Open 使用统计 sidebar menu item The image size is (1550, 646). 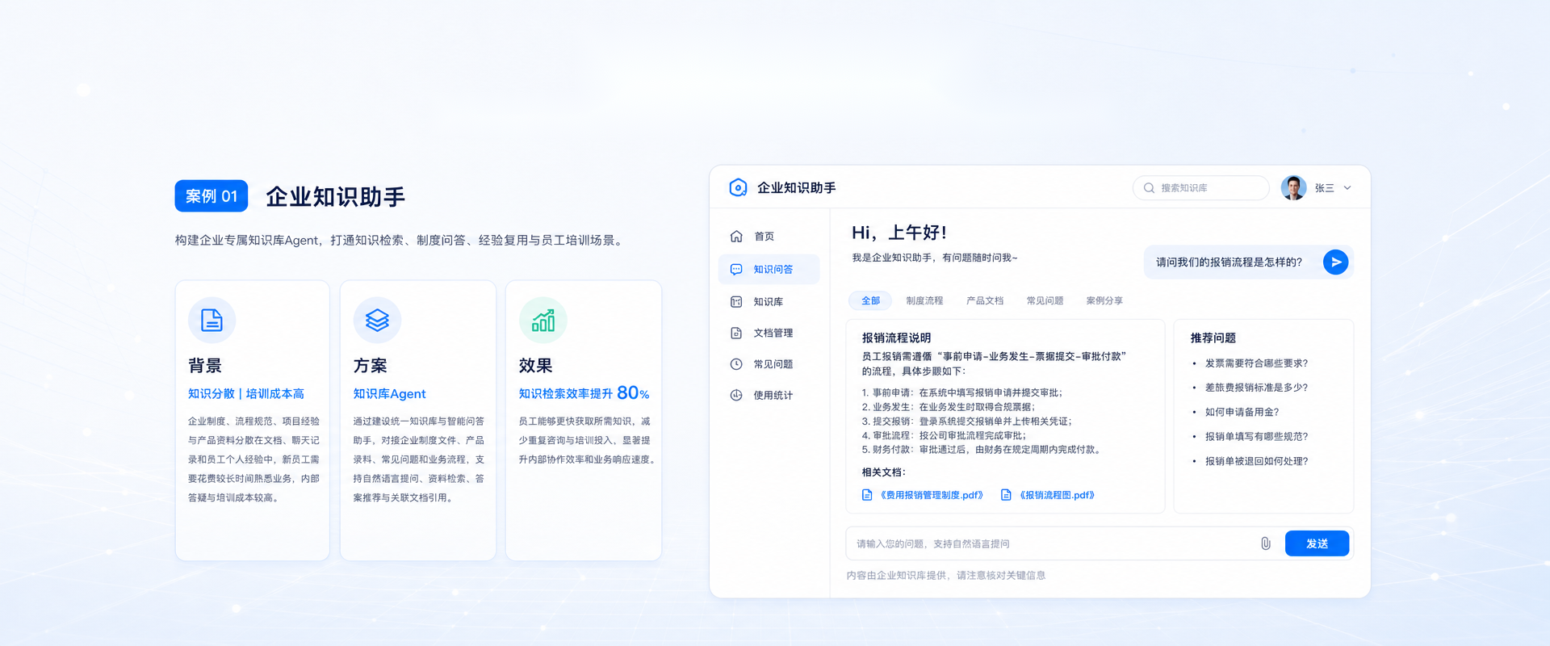[x=769, y=396]
